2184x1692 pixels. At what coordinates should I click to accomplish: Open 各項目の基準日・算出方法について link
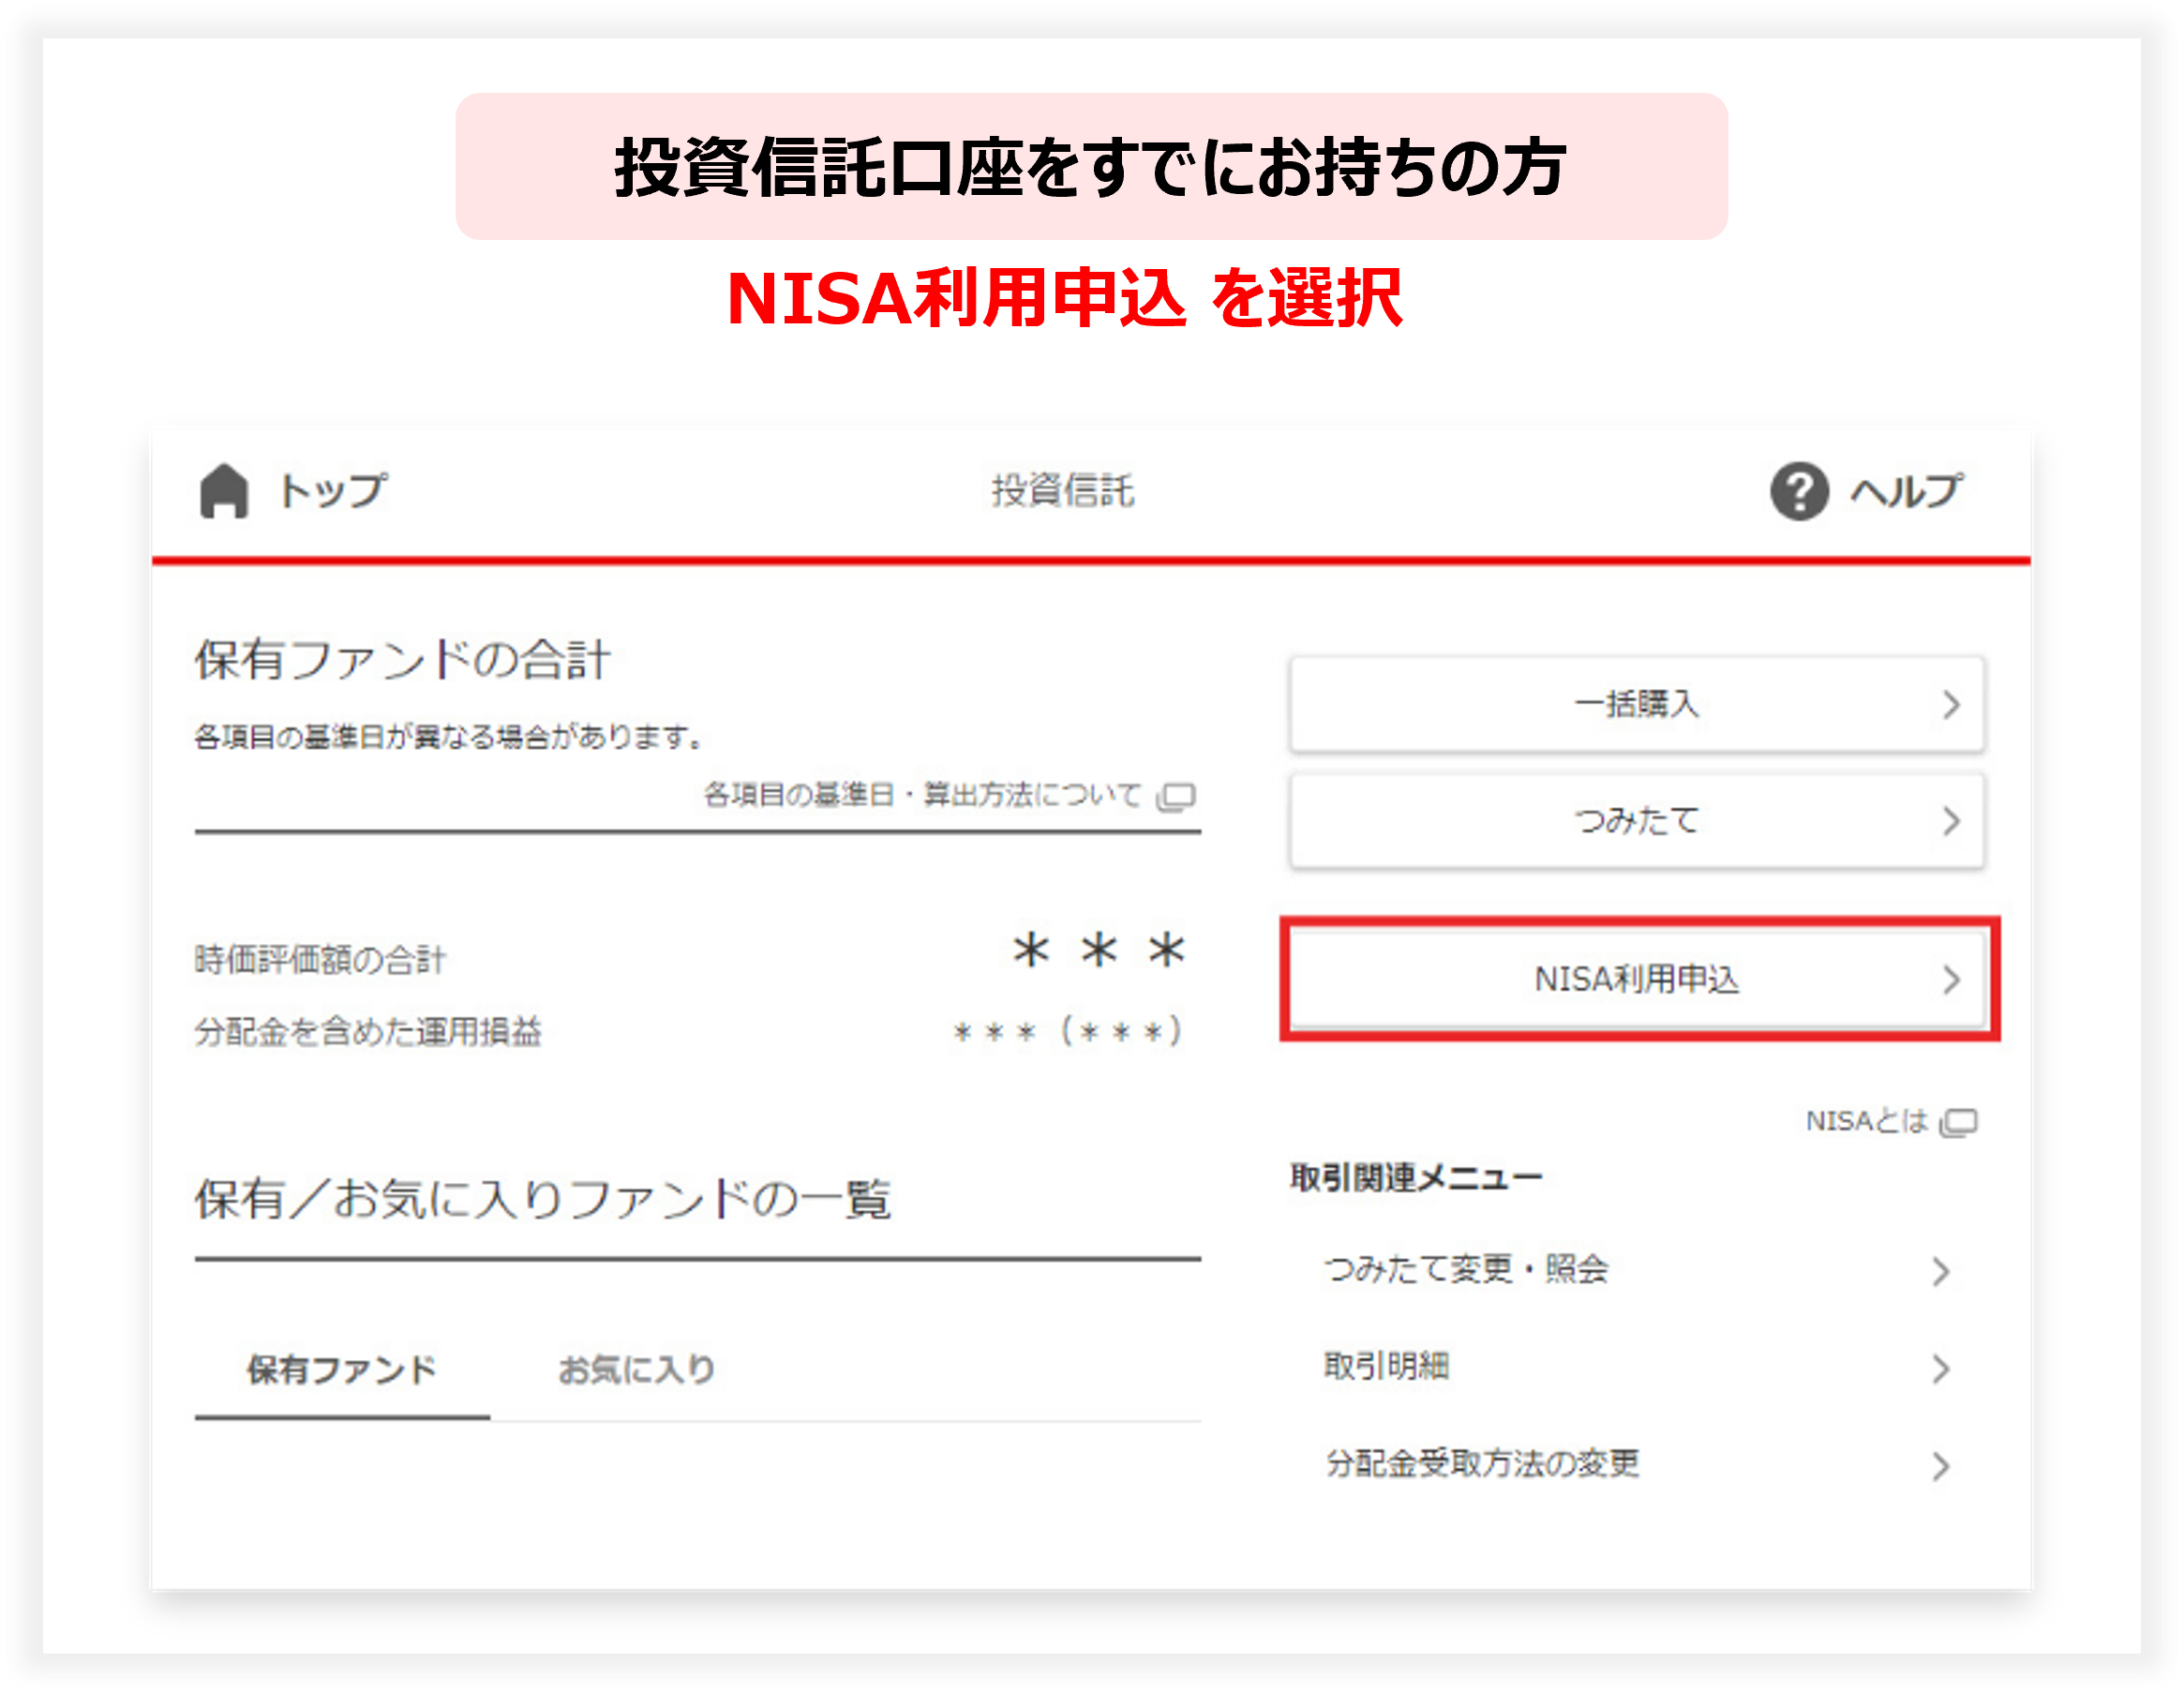pos(922,795)
